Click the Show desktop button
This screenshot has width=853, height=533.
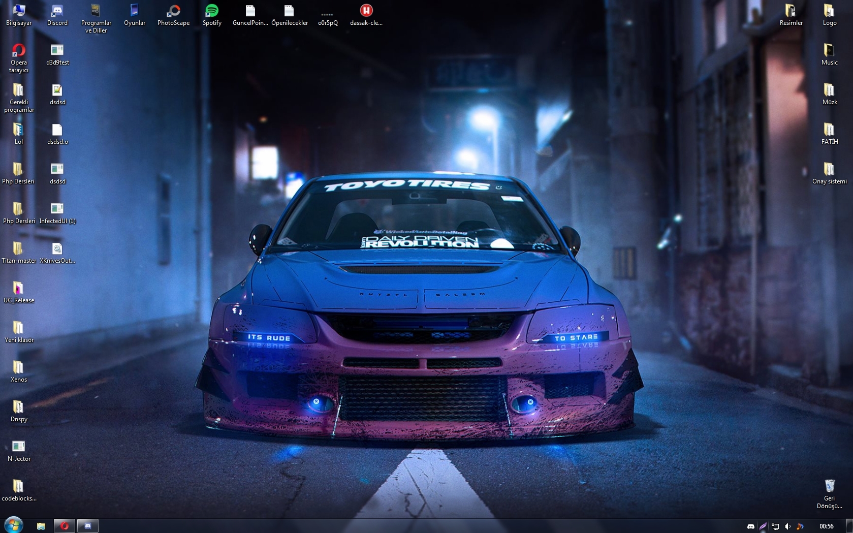coord(849,526)
